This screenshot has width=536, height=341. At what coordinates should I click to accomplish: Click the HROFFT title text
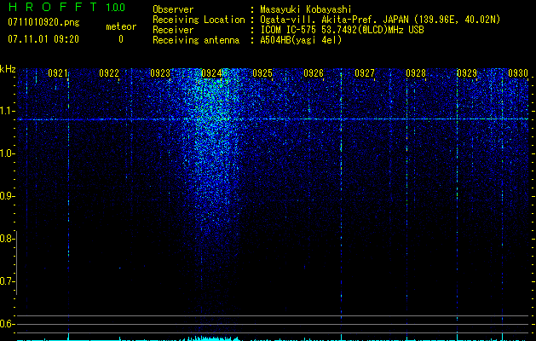tap(53, 7)
